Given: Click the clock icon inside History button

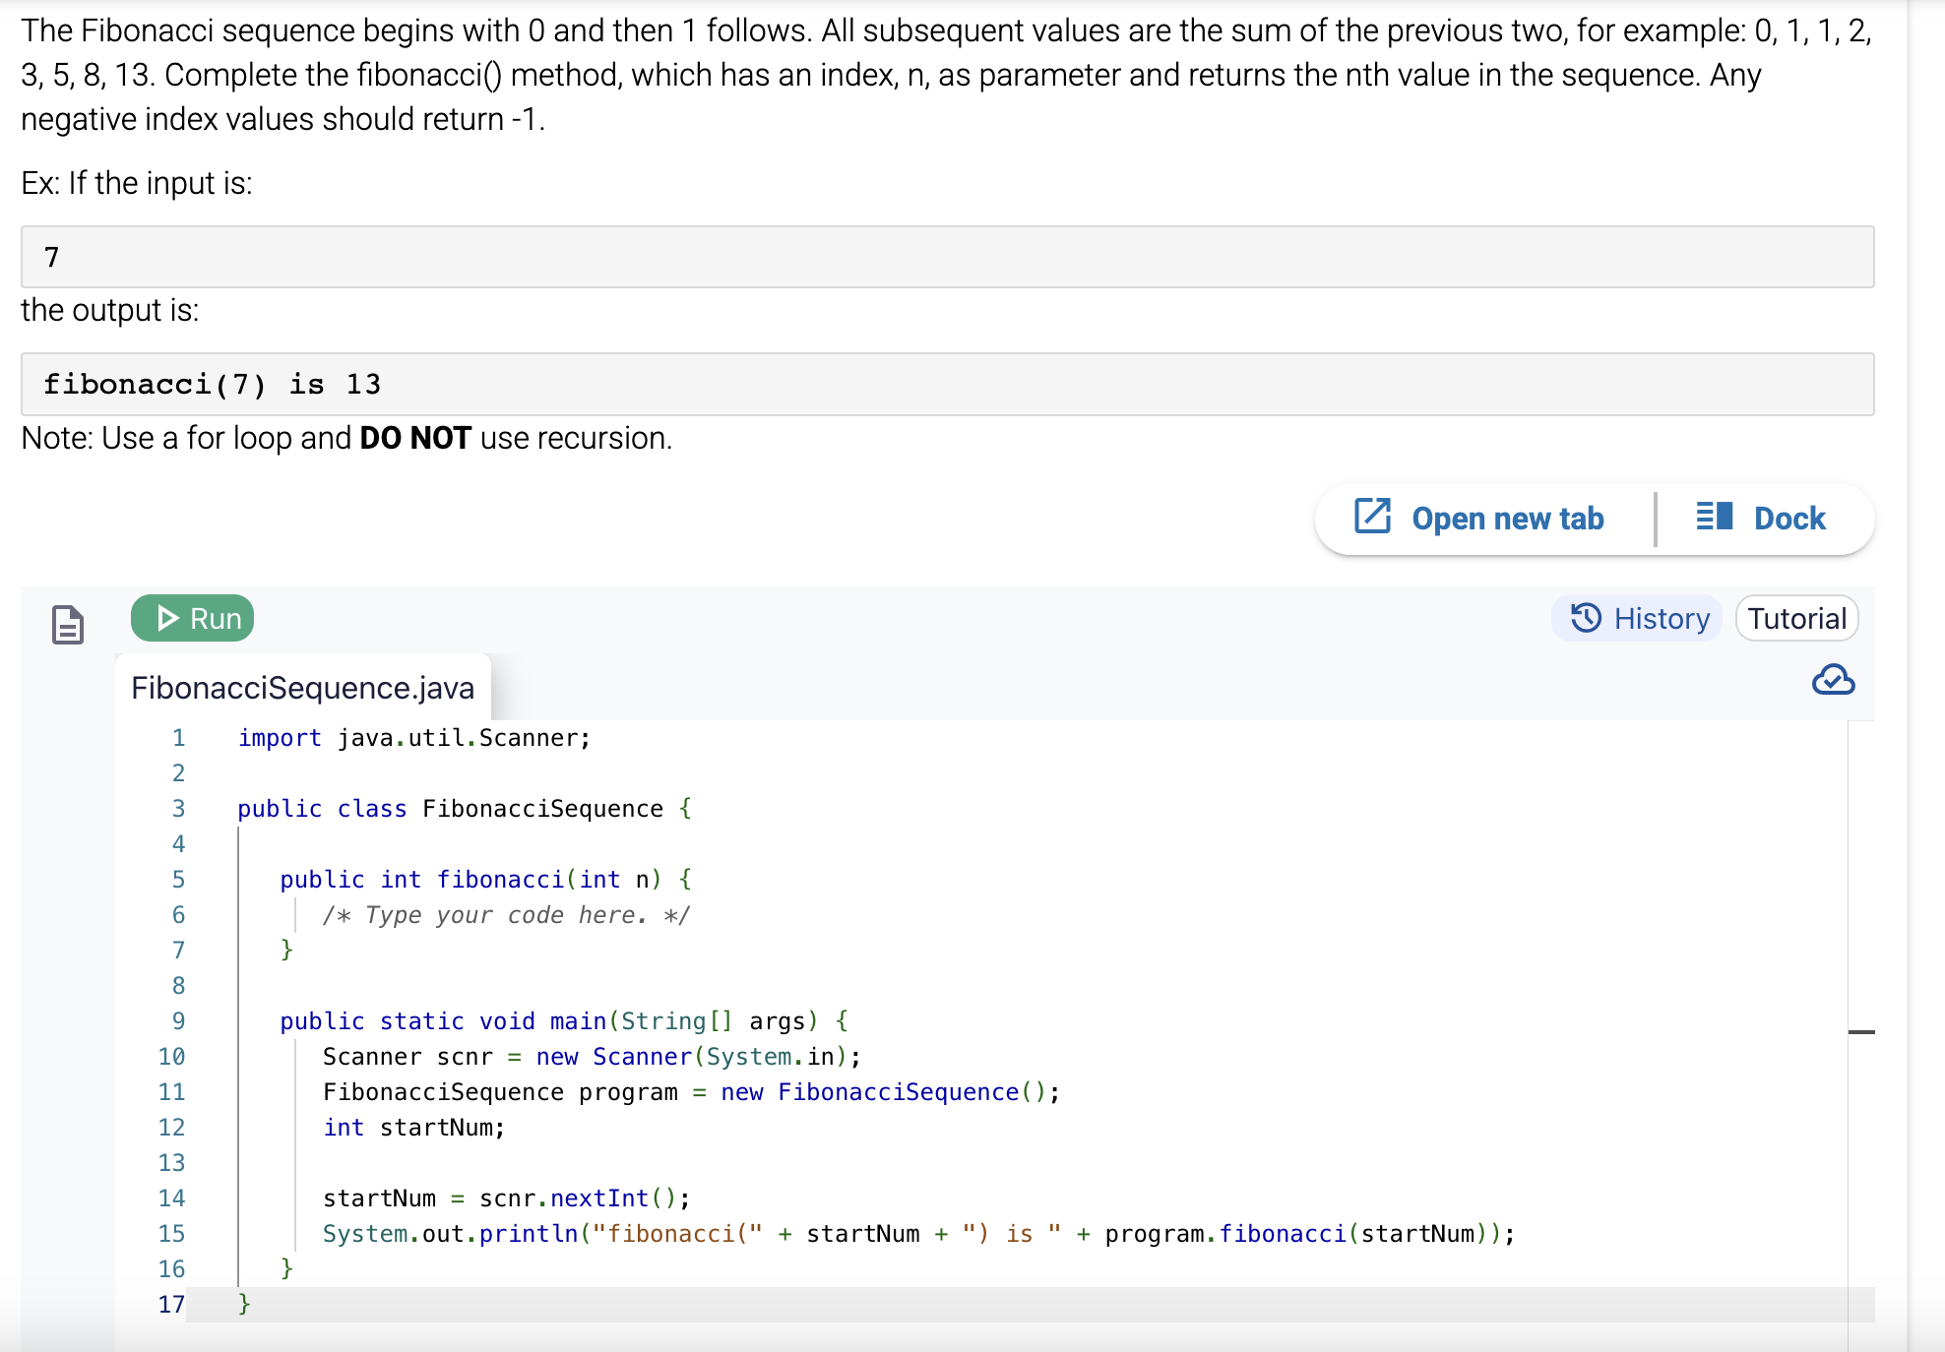Looking at the screenshot, I should coord(1587,618).
